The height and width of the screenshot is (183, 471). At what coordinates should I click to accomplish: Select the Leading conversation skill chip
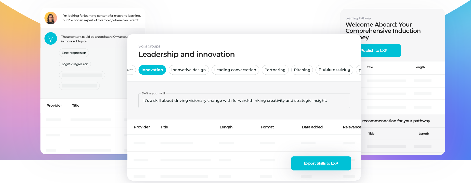click(x=235, y=70)
